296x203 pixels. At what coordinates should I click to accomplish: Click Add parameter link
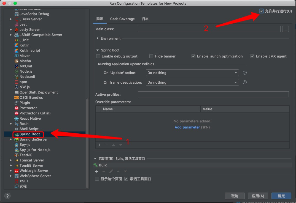coord(187,127)
